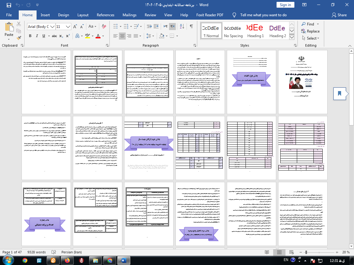Switch to the Insert tab
This screenshot has width=354, height=265.
click(45, 15)
